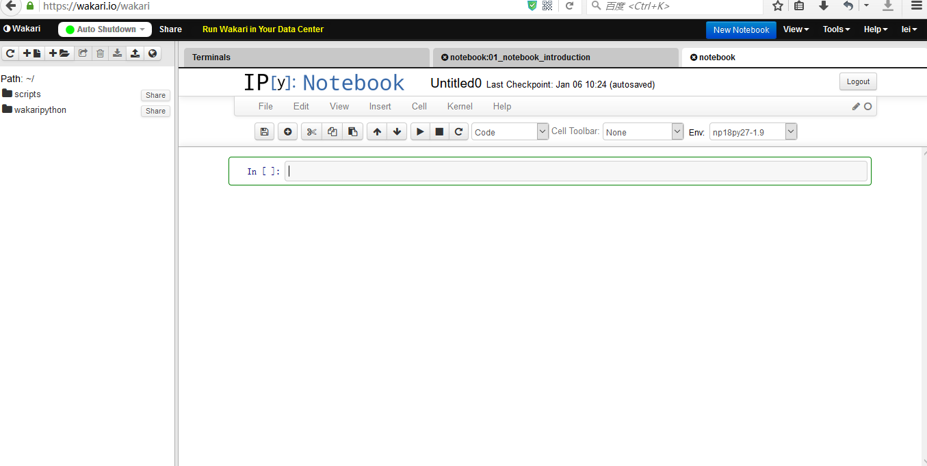Create a new file in file browser

coord(31,53)
